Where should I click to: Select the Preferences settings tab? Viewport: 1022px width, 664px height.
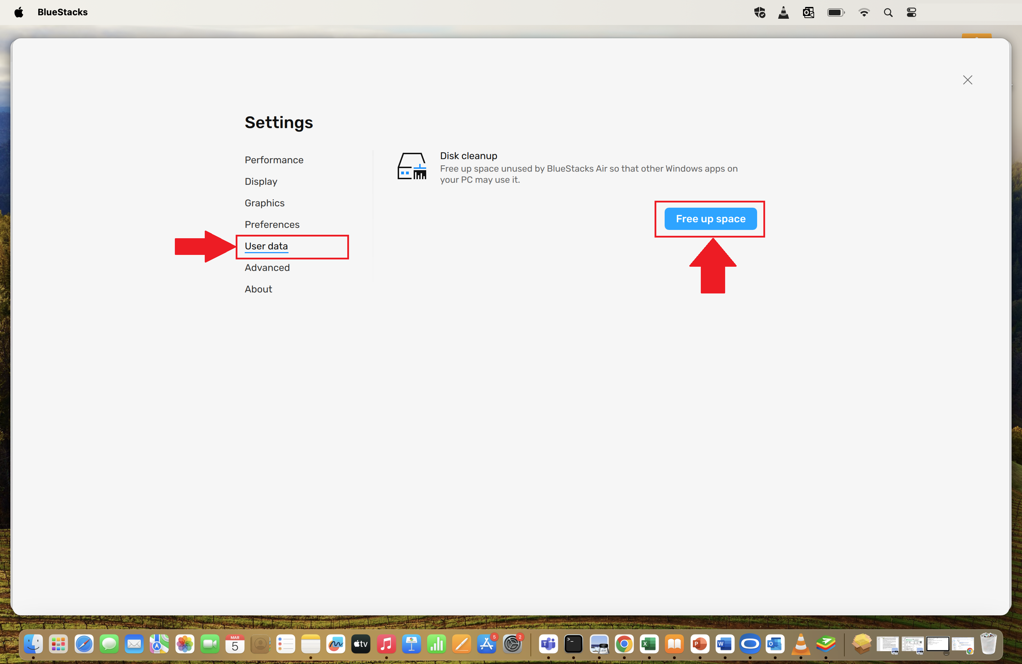(272, 224)
